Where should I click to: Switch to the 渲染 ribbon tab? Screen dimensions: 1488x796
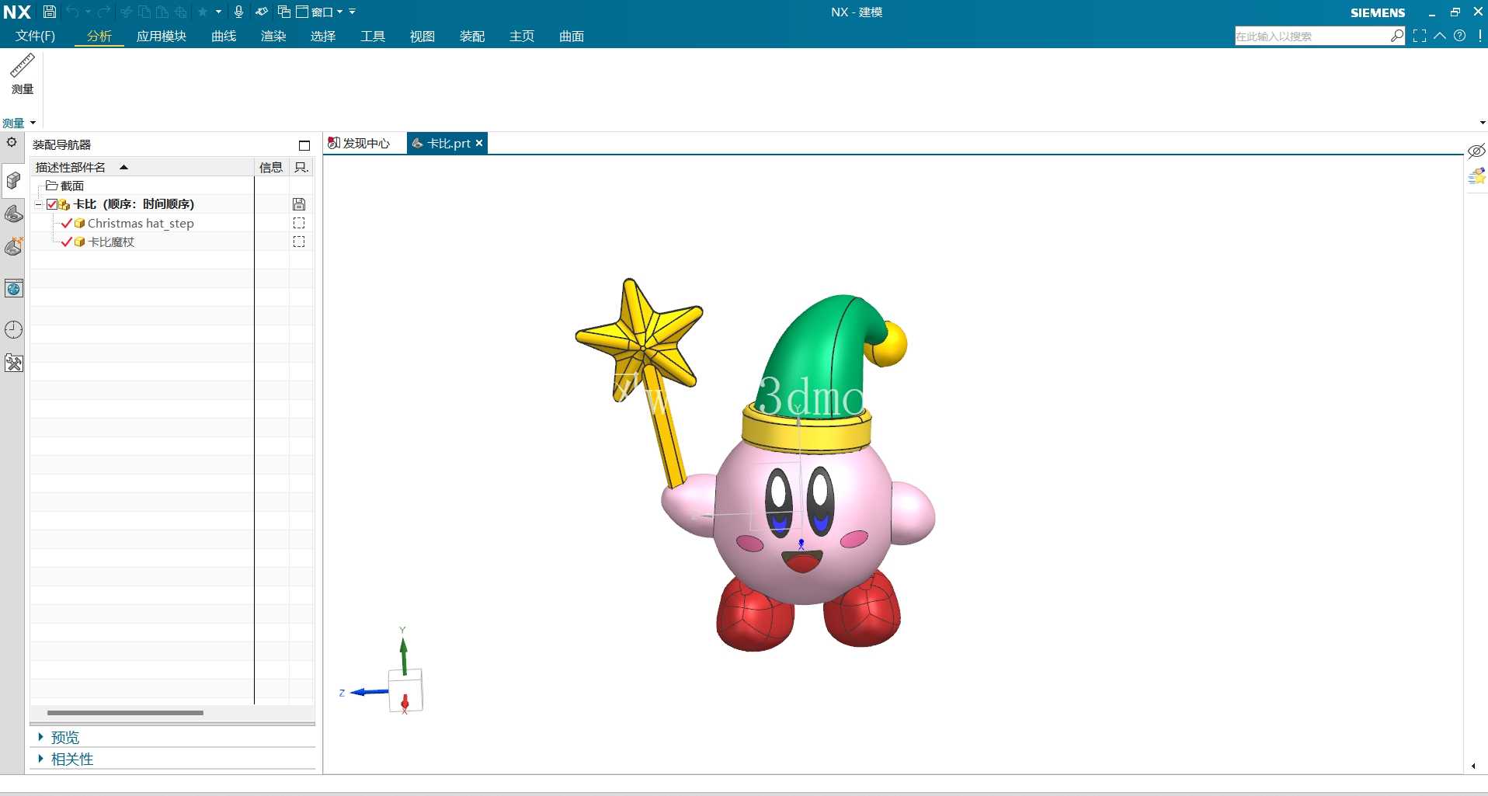(273, 36)
